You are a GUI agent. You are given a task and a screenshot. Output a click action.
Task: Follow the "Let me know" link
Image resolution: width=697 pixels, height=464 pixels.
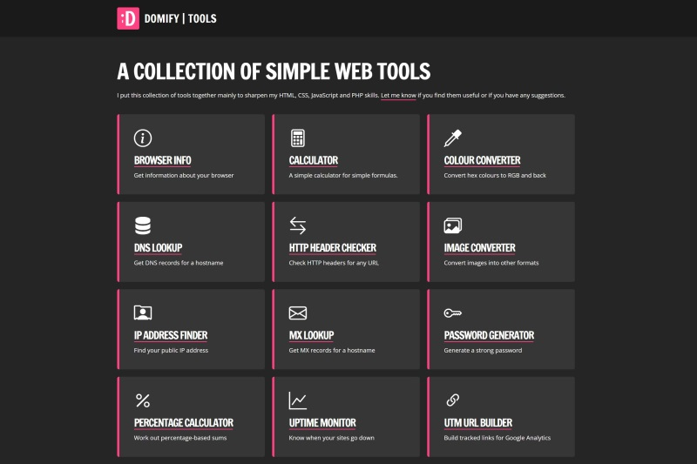(398, 95)
